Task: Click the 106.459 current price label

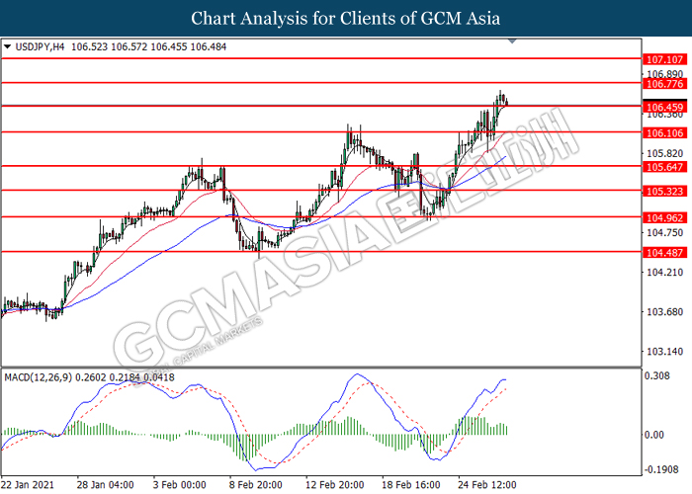Action: [664, 106]
